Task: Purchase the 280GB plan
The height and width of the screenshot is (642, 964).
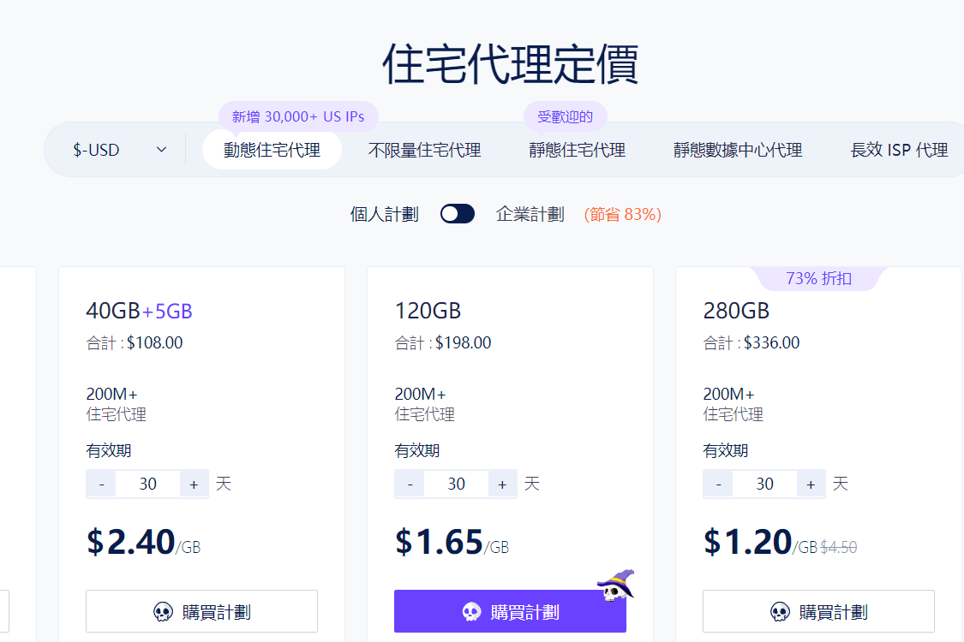Action: click(818, 611)
